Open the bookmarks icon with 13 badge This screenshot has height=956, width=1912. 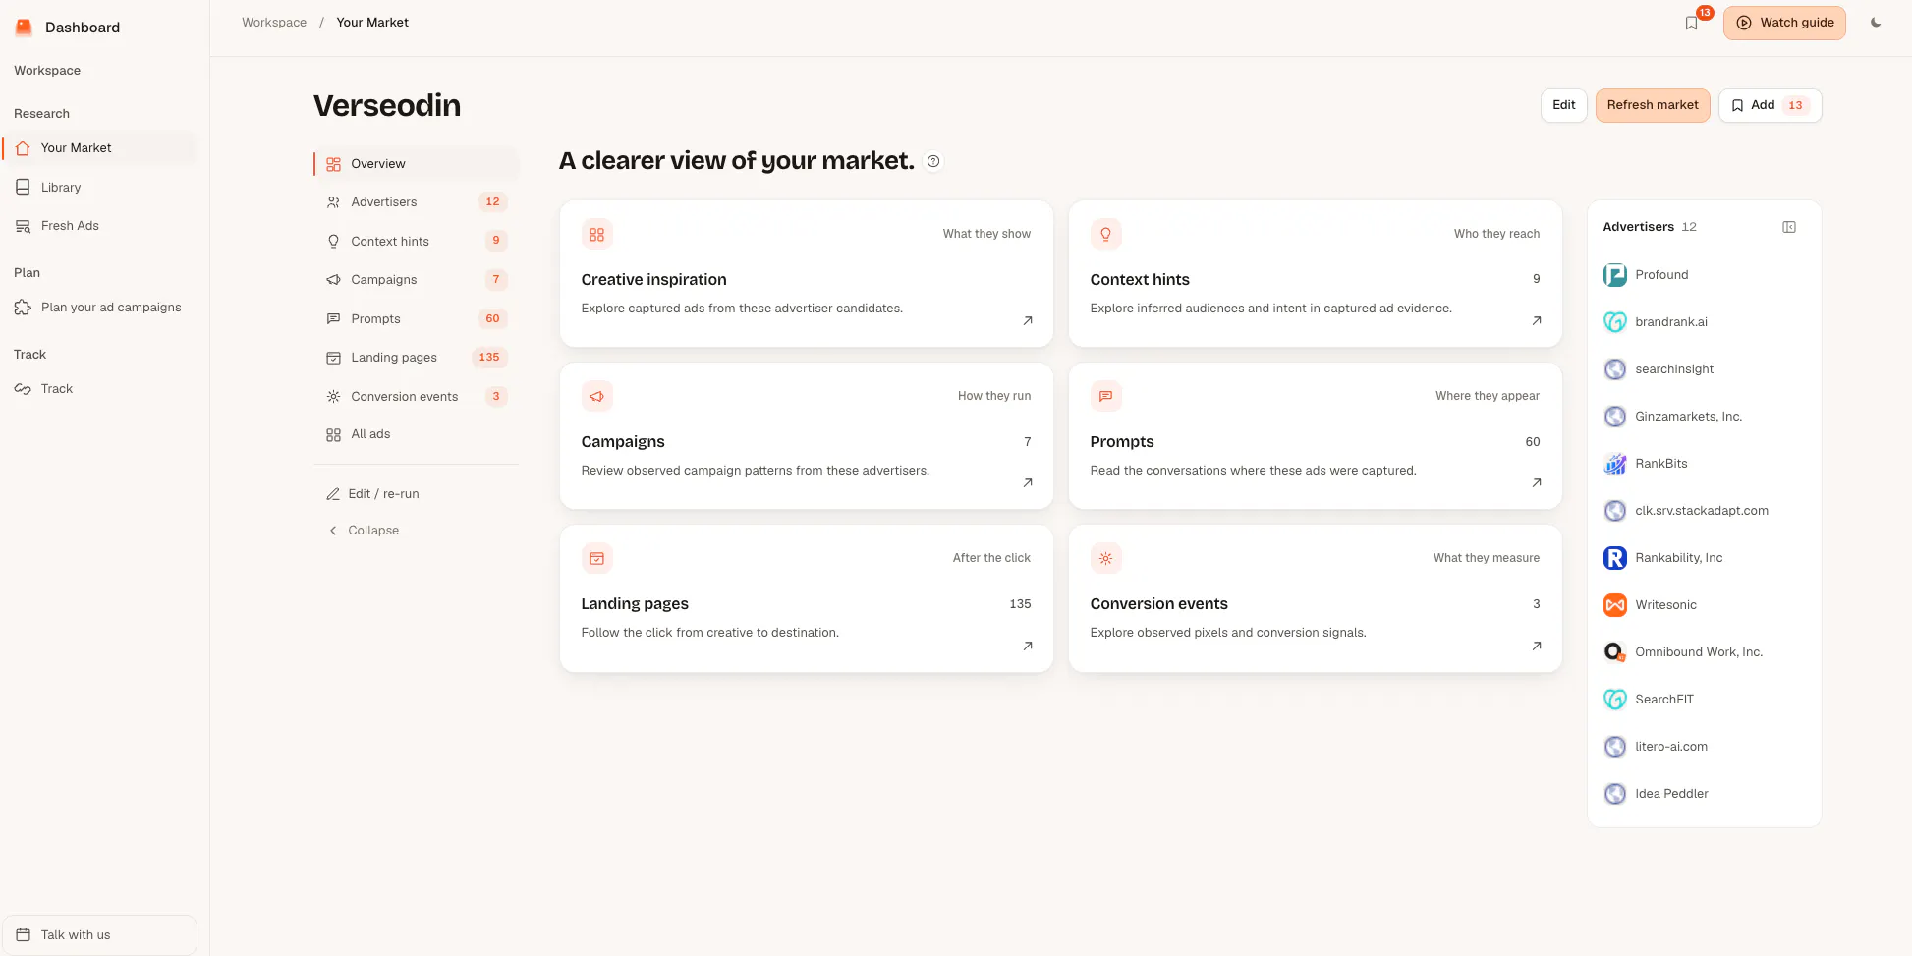coord(1692,23)
